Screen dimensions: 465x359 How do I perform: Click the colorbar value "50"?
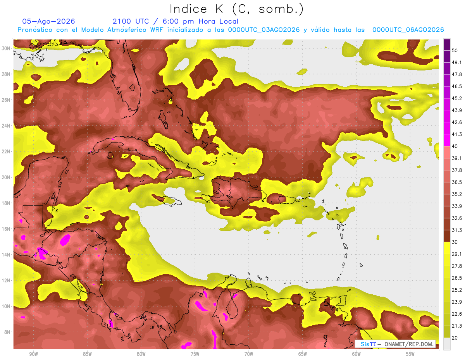tap(455, 50)
